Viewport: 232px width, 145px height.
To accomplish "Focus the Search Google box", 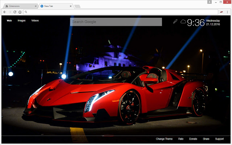I will [x=116, y=22].
